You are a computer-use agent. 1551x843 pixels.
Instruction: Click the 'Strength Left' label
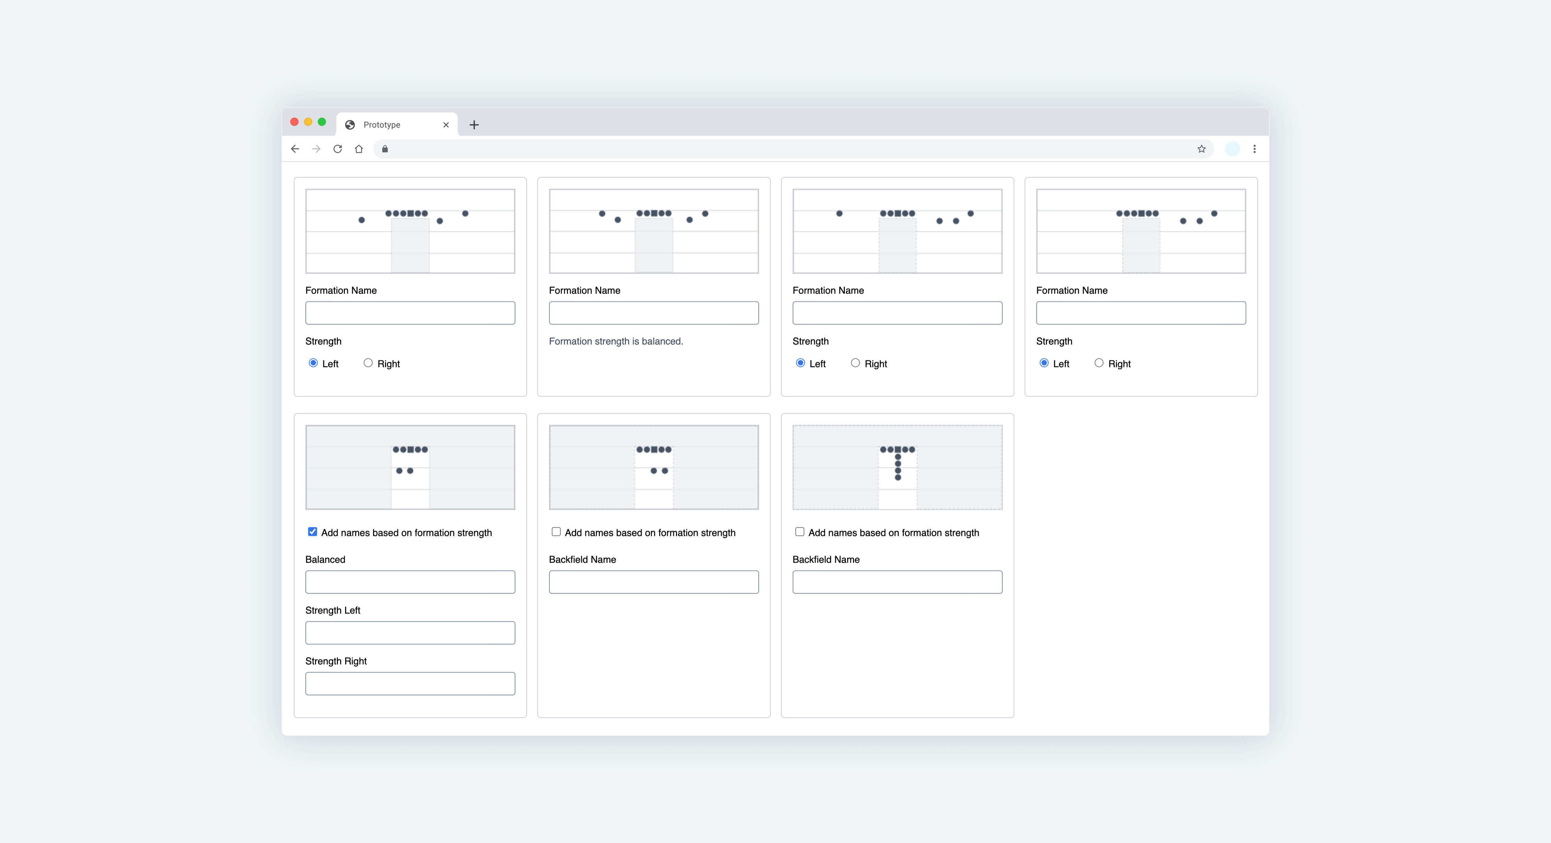click(x=333, y=611)
